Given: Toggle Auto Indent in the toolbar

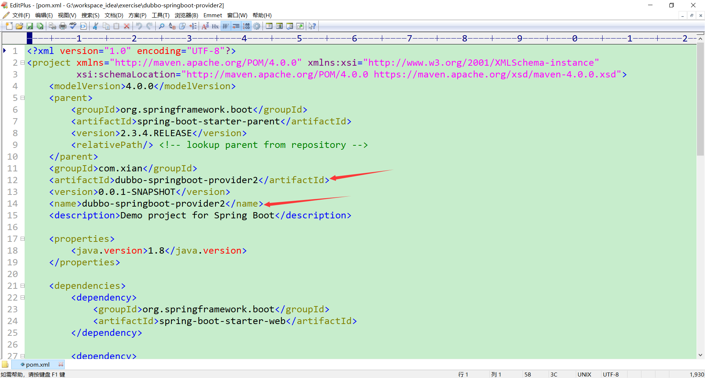Looking at the screenshot, I should [x=236, y=26].
